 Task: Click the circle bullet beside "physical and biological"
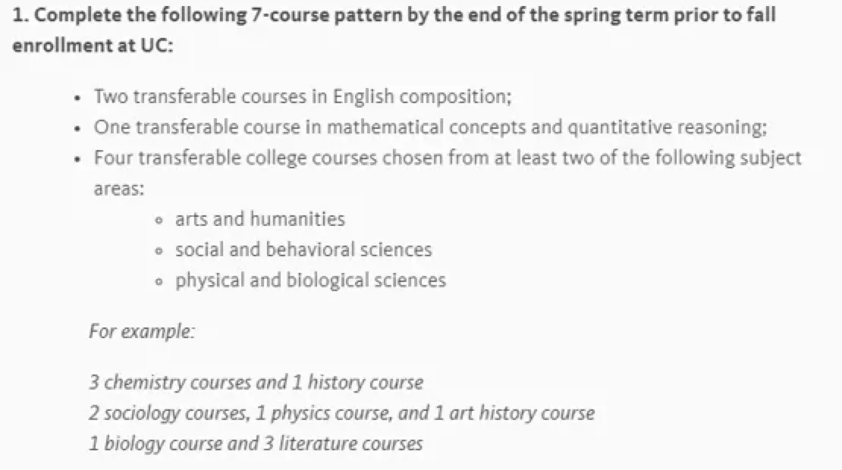tap(158, 282)
